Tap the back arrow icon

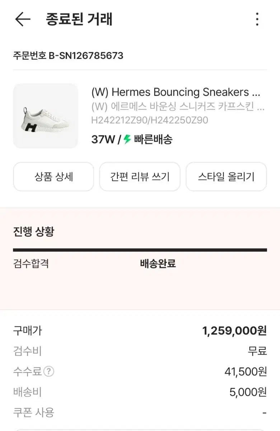[x=22, y=19]
